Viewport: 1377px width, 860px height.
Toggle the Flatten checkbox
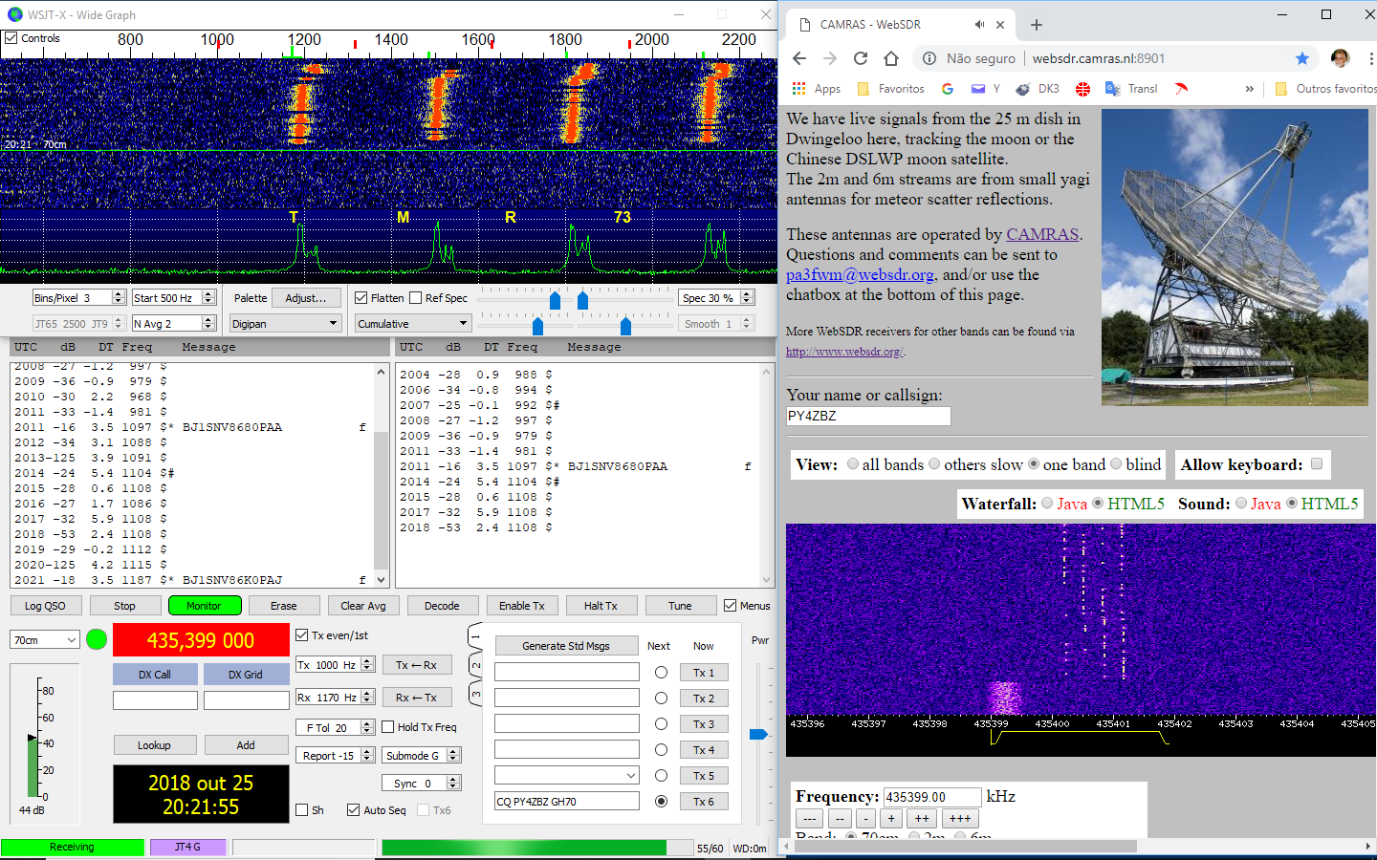361,298
